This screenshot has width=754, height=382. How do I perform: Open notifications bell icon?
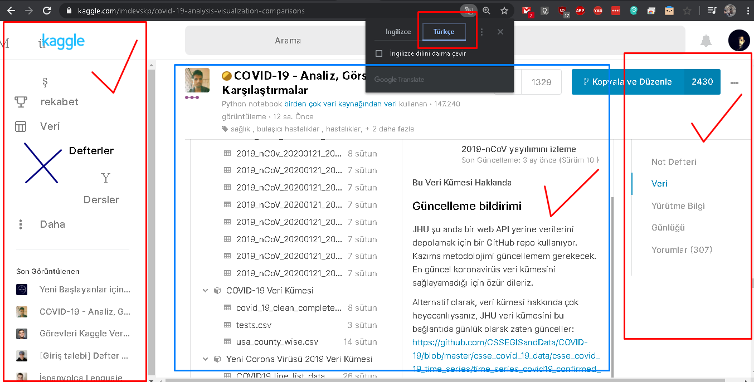click(x=706, y=41)
